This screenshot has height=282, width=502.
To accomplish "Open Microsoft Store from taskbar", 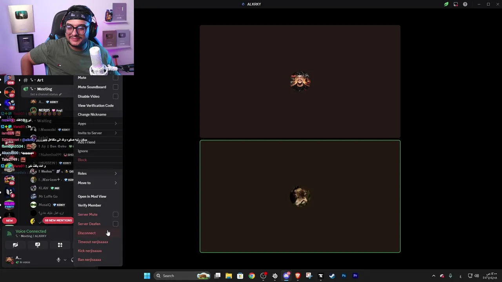I will pos(240,276).
